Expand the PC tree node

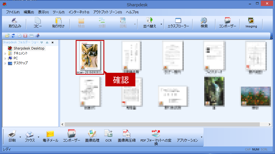5,58
